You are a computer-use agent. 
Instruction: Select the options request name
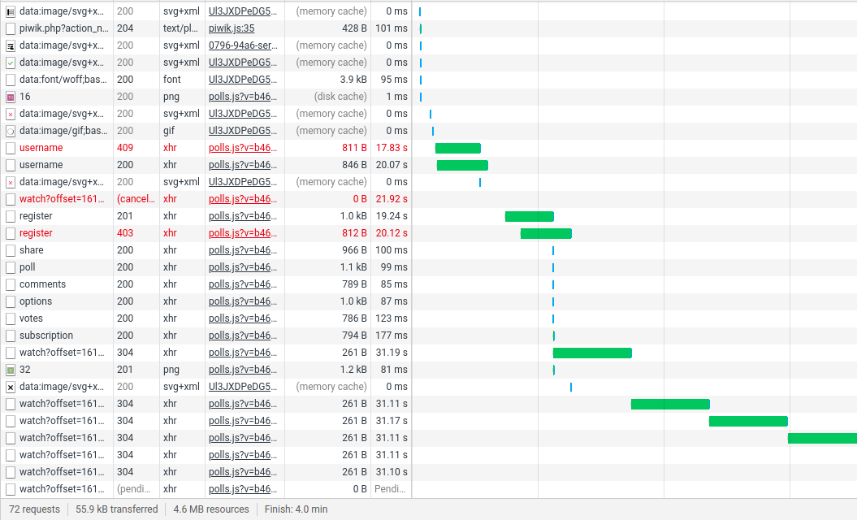coord(36,301)
